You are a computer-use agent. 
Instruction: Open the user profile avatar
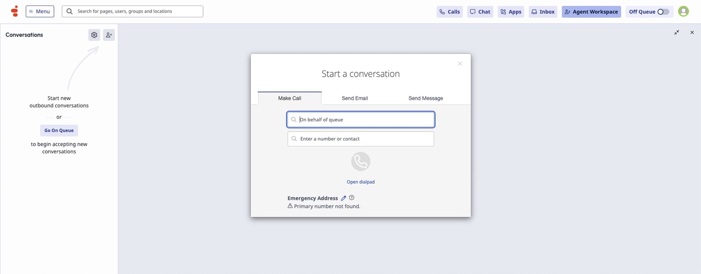coord(683,11)
